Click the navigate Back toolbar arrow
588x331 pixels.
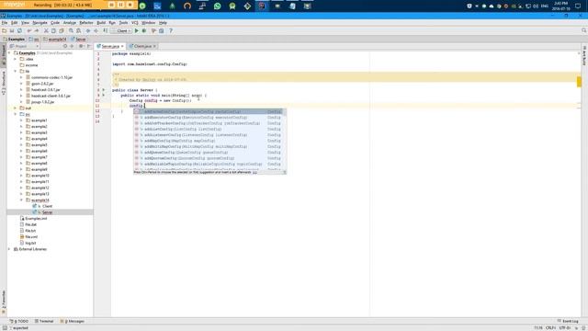point(88,30)
